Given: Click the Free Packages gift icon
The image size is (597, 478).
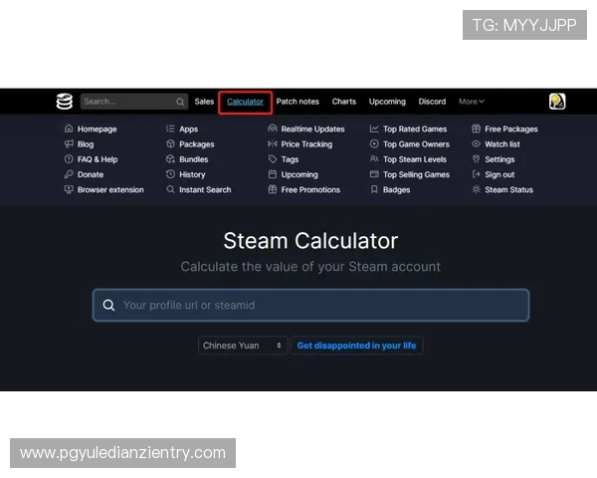Looking at the screenshot, I should click(476, 128).
